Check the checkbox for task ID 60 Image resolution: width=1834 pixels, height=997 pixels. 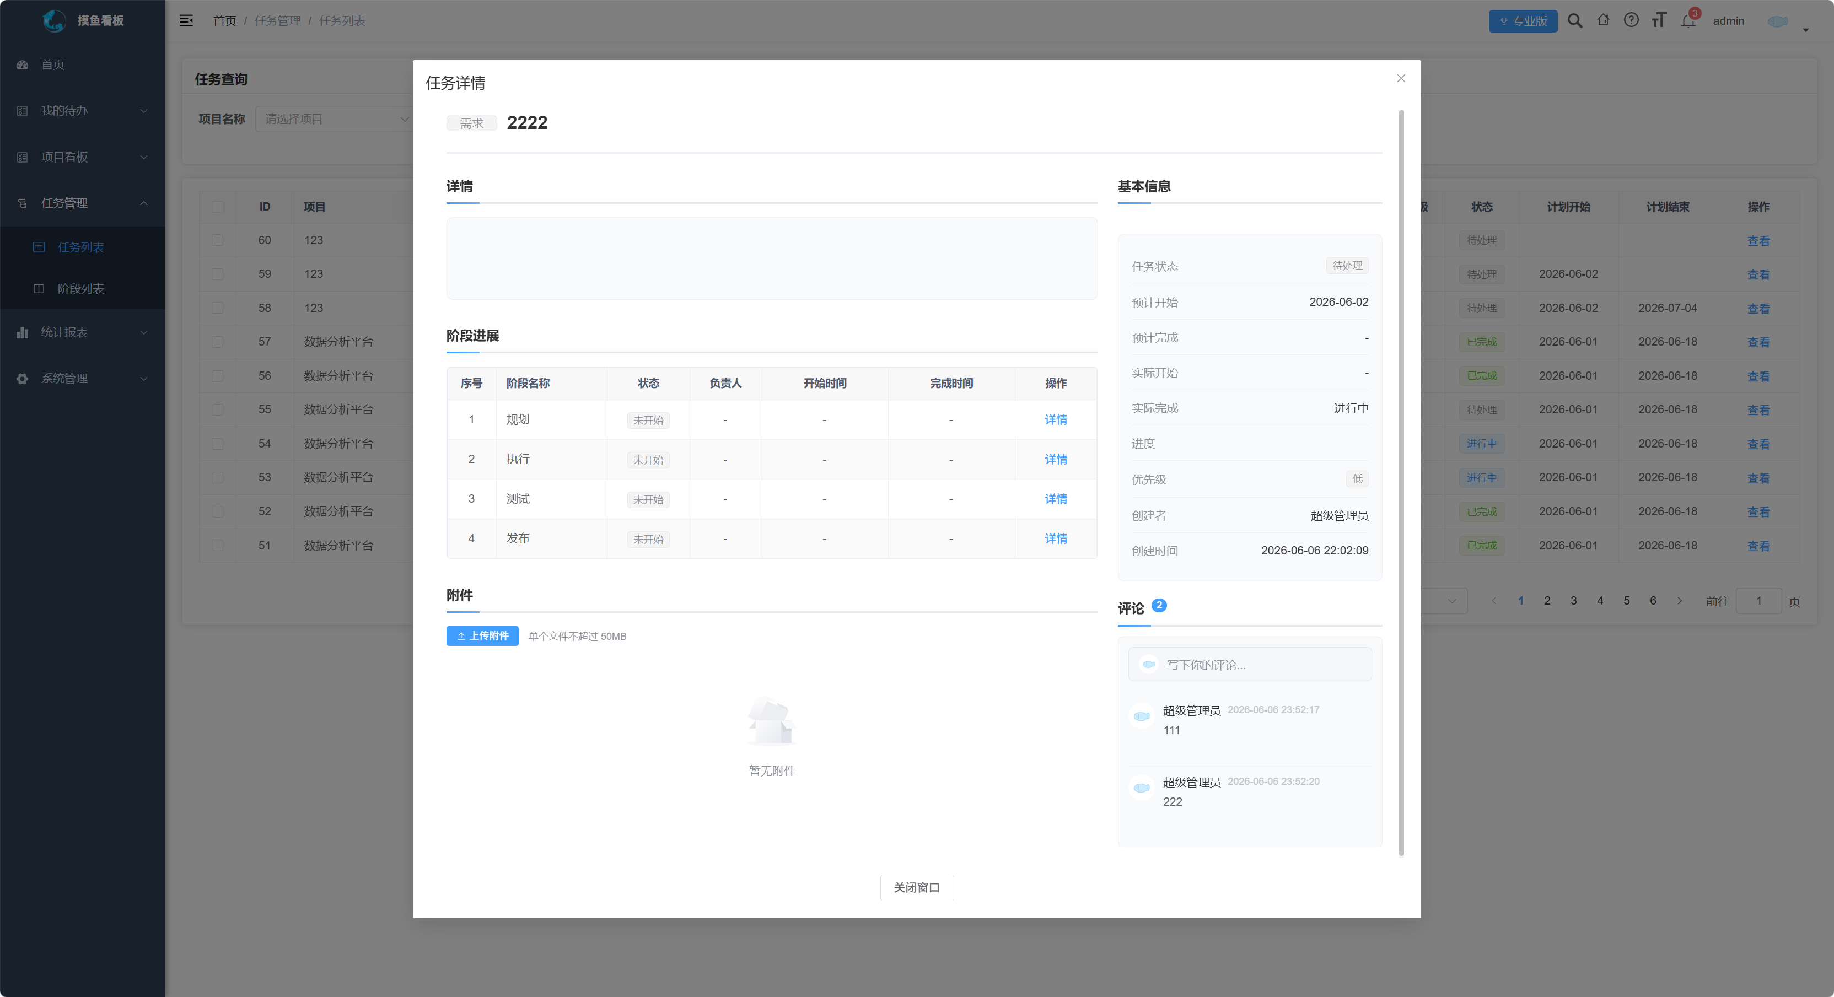tap(217, 240)
